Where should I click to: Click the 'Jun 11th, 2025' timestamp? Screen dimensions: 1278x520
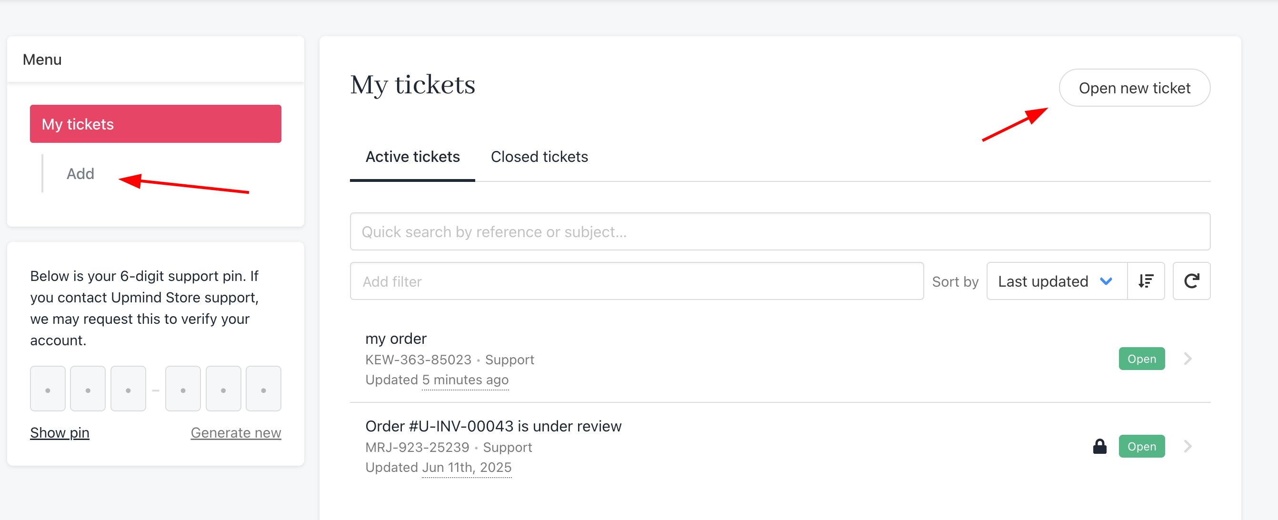tap(466, 468)
